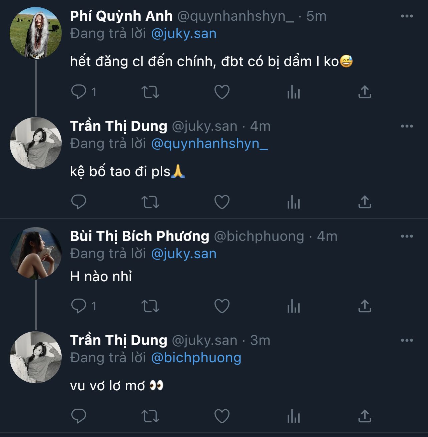Open the @bichphuong mention link in the reply

pos(196,358)
